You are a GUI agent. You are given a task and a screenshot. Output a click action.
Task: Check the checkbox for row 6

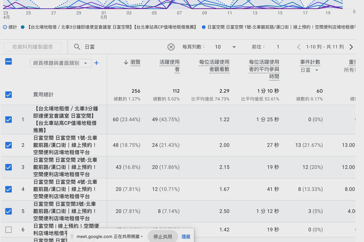pos(9,230)
